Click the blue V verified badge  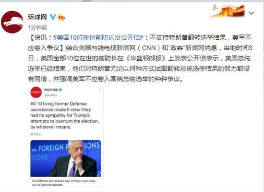pyautogui.click(x=53, y=17)
